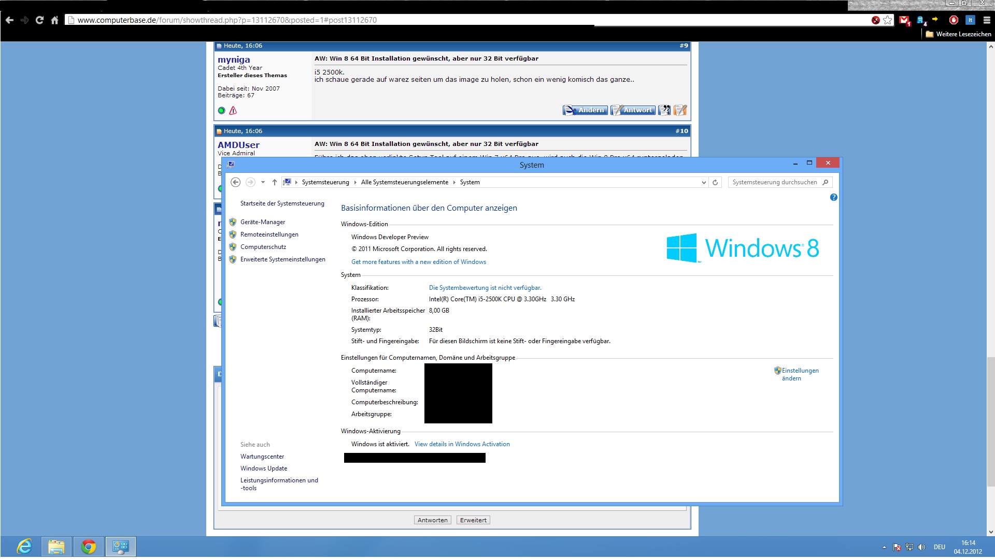Click the volume icon in the system tray
The width and height of the screenshot is (995, 559).
(921, 547)
